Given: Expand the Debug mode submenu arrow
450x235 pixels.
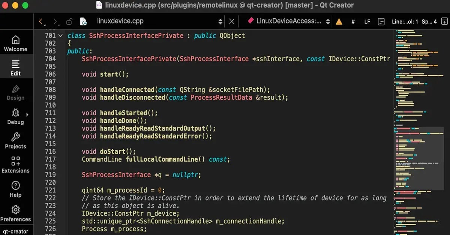Looking at the screenshot, I should click(x=27, y=115).
